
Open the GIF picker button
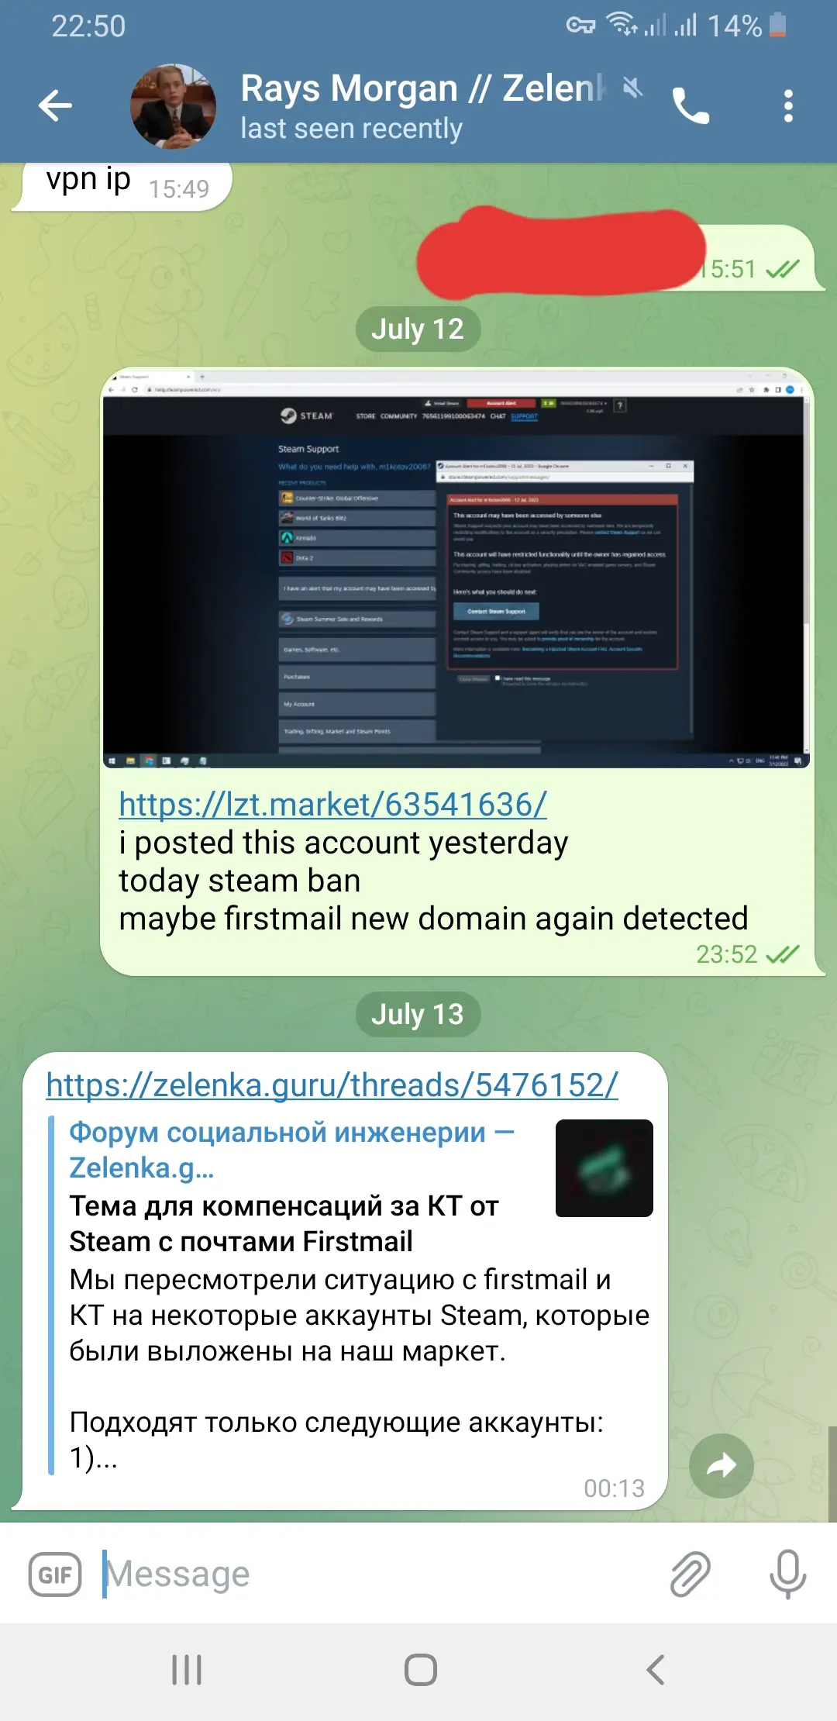pyautogui.click(x=55, y=1574)
